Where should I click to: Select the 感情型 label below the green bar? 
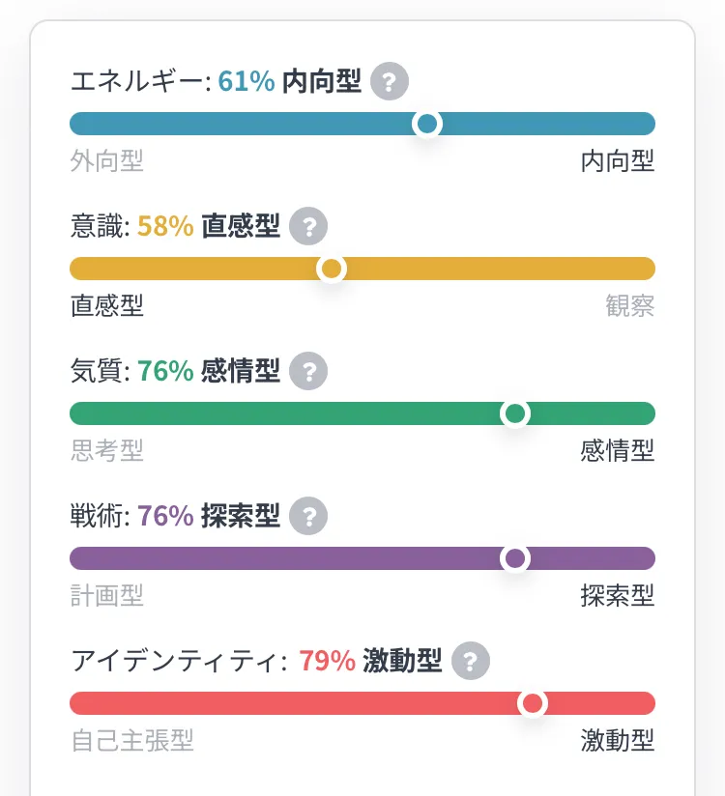(x=617, y=450)
